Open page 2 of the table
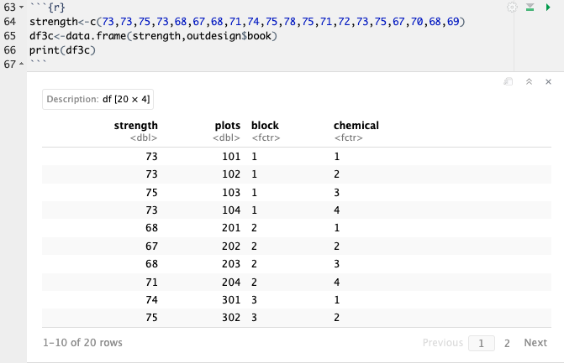 pos(507,343)
